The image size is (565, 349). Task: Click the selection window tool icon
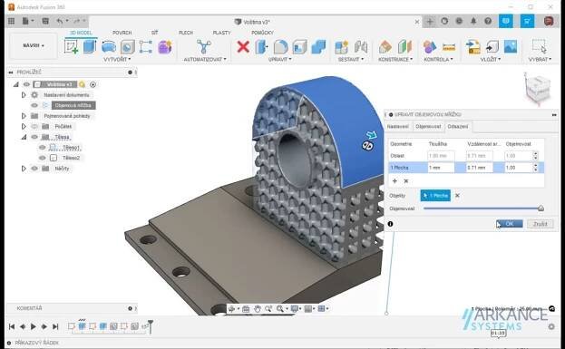tap(539, 47)
